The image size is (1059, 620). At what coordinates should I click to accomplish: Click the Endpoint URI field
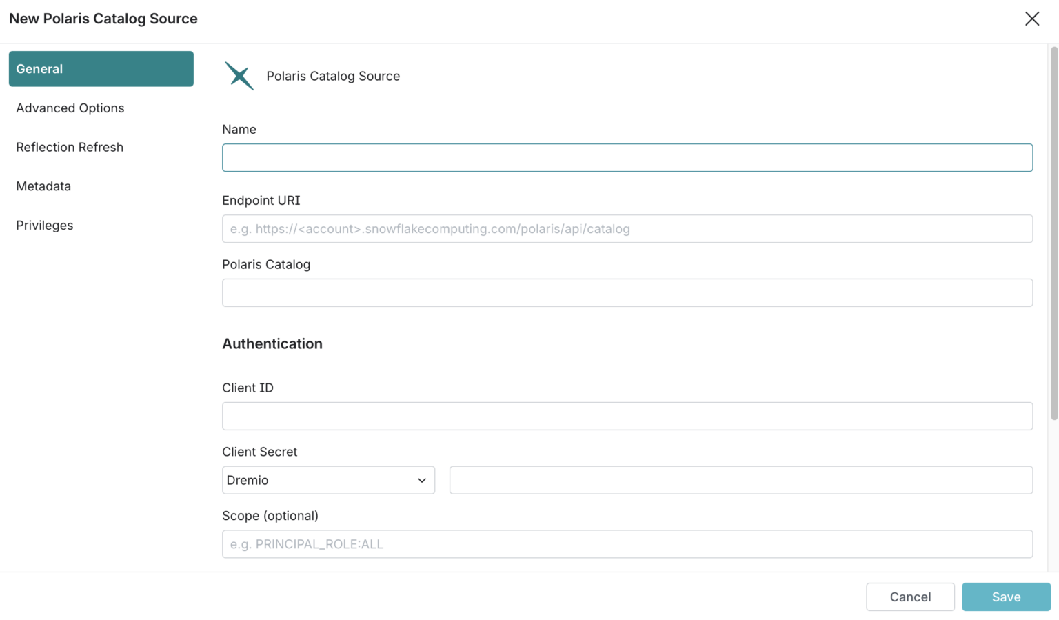pos(627,228)
